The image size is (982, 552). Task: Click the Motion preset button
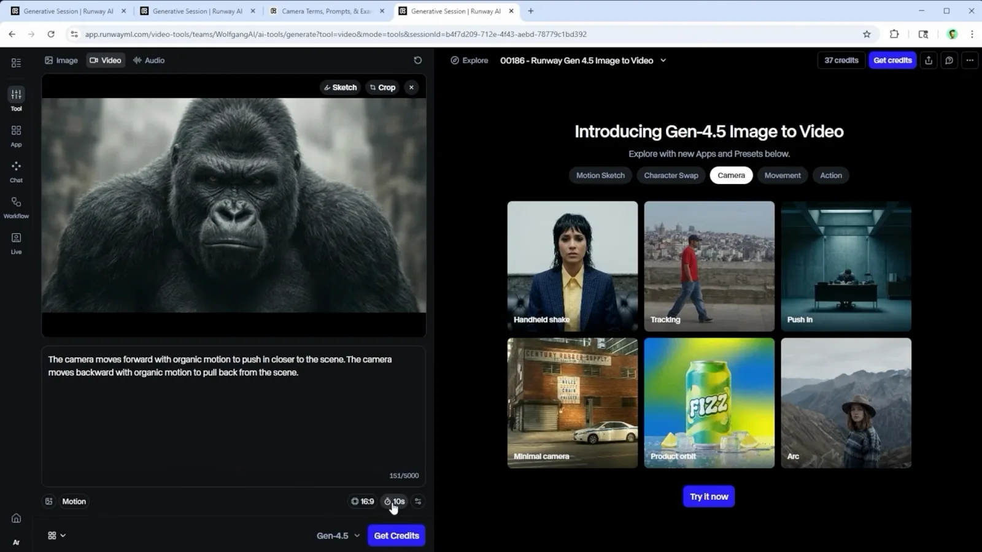point(74,501)
